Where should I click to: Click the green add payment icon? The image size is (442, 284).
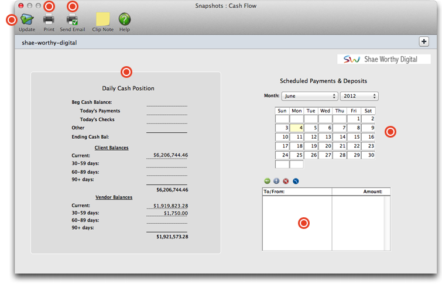(267, 182)
